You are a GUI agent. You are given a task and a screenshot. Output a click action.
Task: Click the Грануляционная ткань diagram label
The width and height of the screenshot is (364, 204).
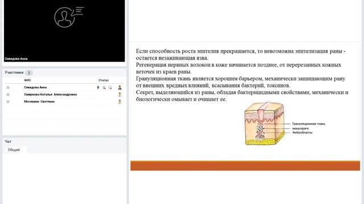(x=308, y=124)
